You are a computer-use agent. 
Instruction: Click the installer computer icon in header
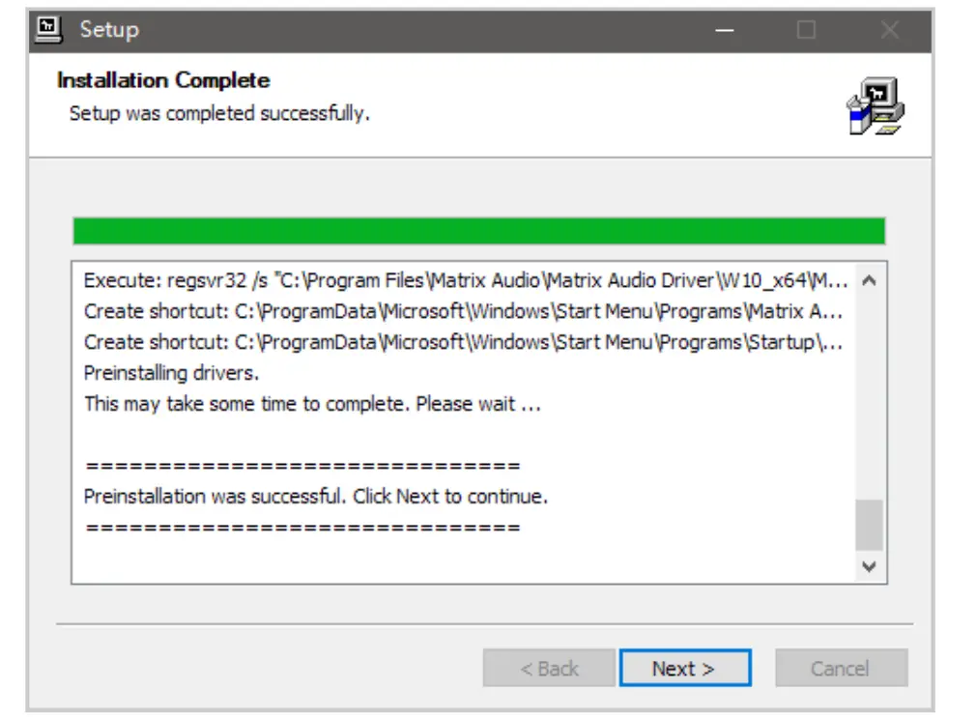[x=876, y=106]
